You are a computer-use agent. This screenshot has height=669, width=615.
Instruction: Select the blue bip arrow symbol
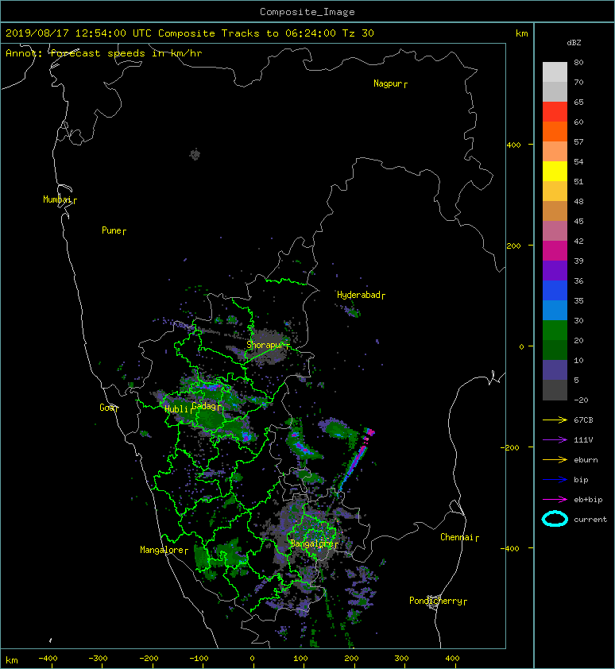[x=555, y=480]
